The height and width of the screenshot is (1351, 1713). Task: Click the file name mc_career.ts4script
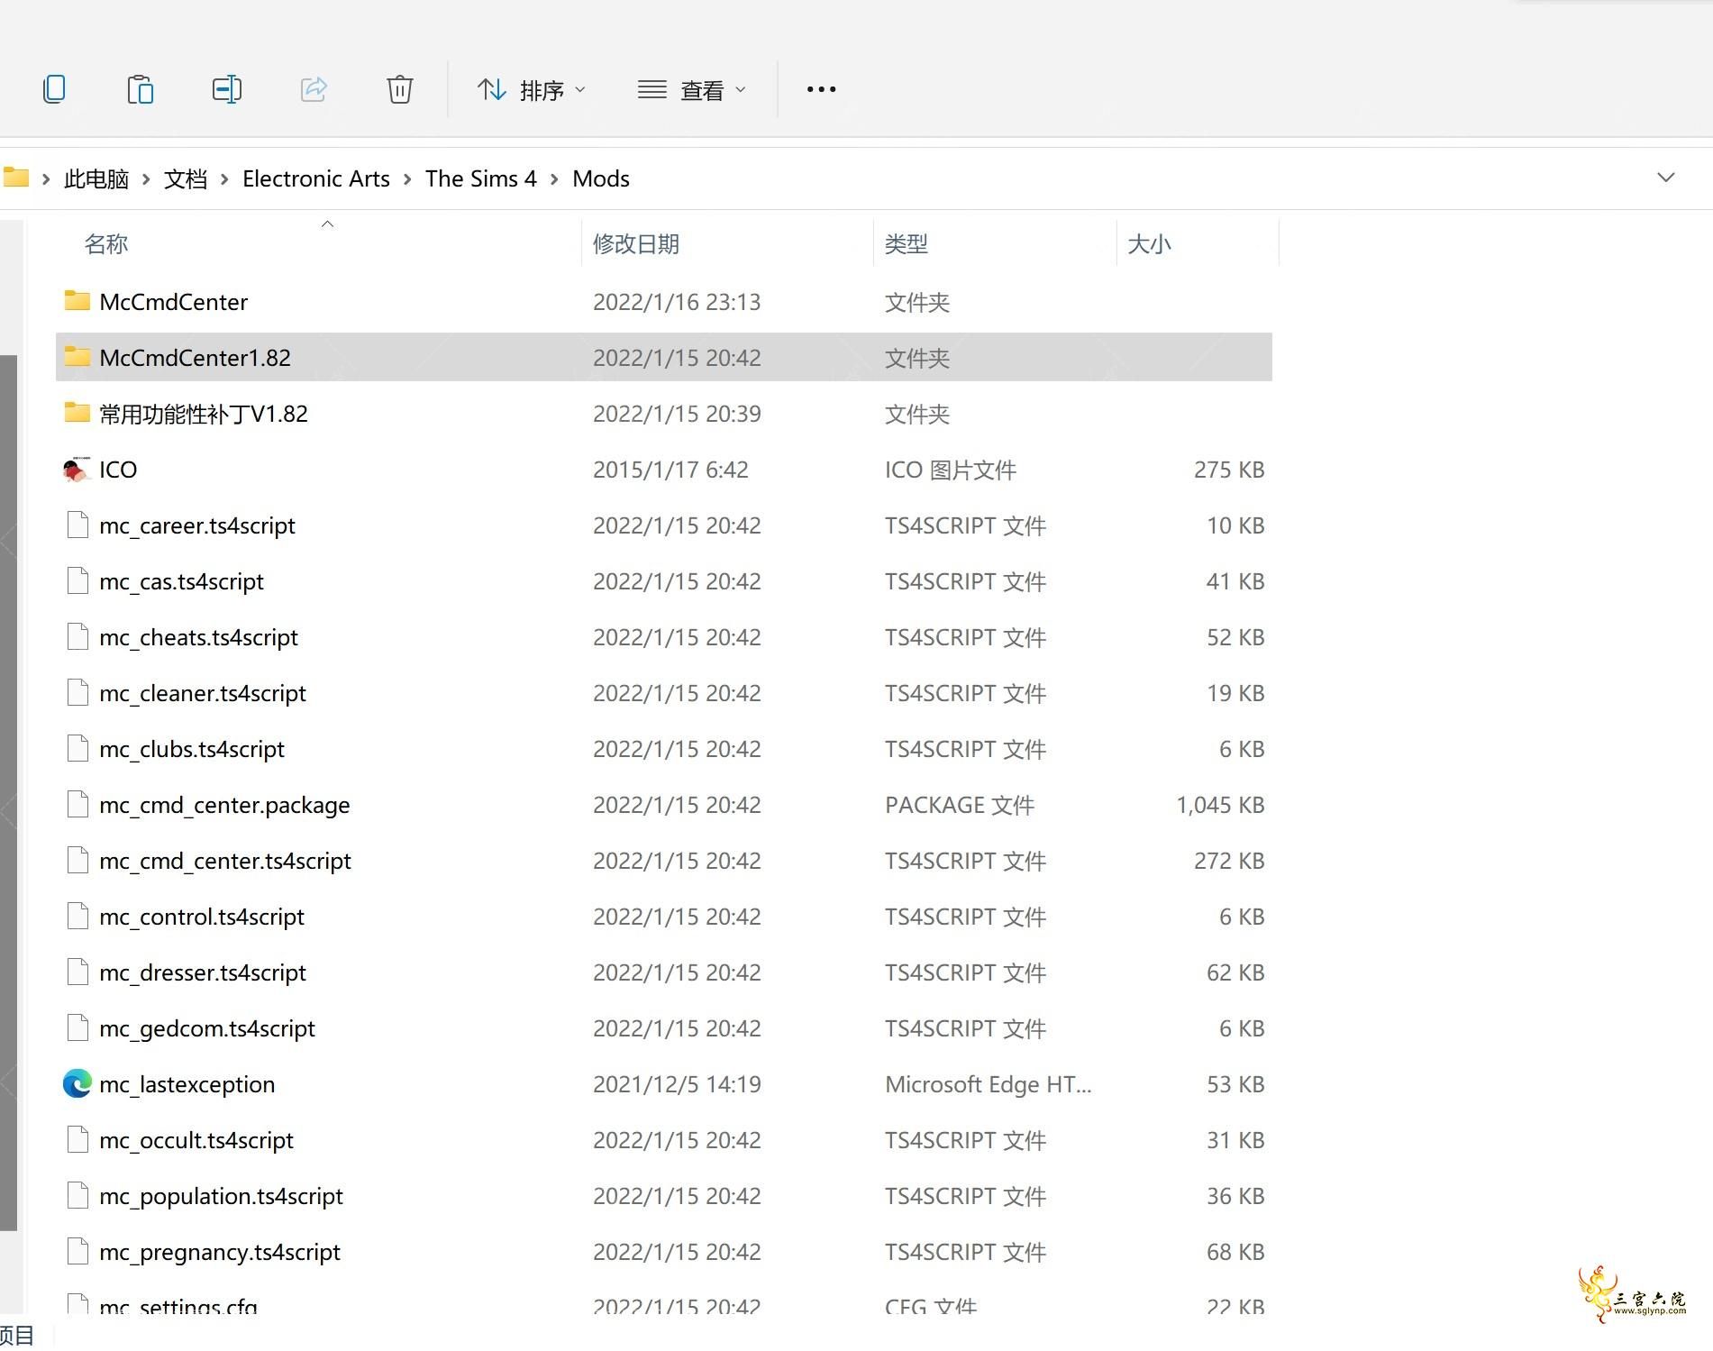[197, 525]
